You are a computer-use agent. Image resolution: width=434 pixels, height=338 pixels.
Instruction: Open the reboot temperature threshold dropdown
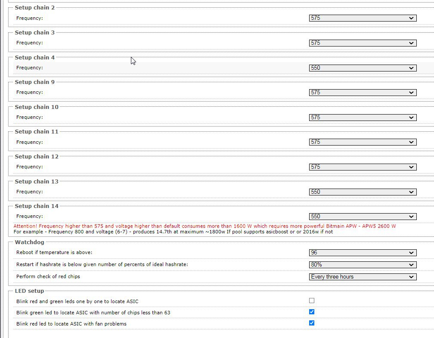363,252
